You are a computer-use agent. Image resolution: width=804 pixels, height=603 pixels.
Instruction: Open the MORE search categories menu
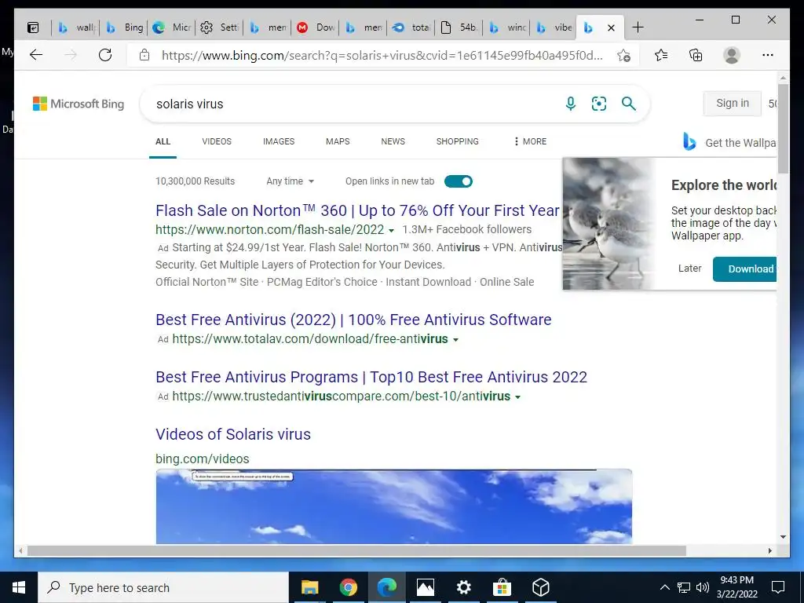(530, 141)
